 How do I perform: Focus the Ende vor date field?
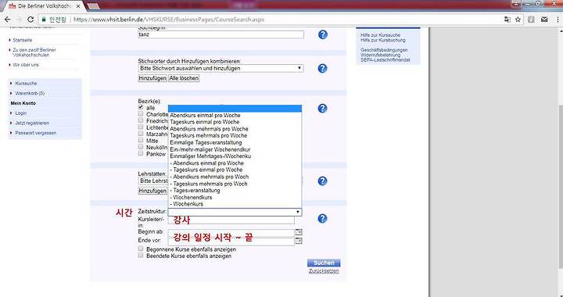[231, 241]
